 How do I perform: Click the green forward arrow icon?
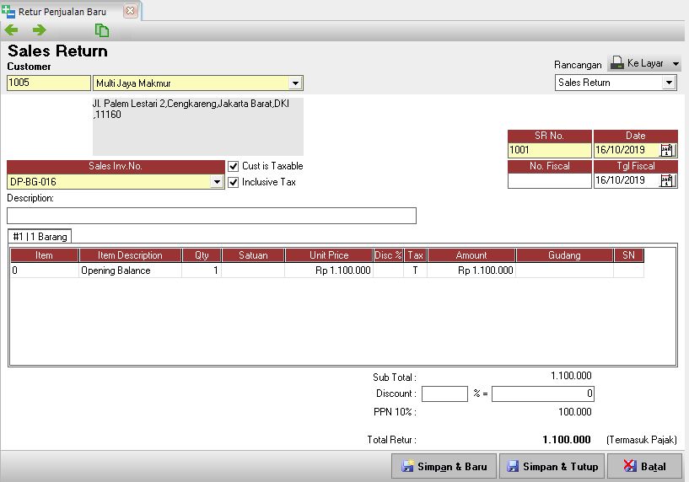coord(39,30)
